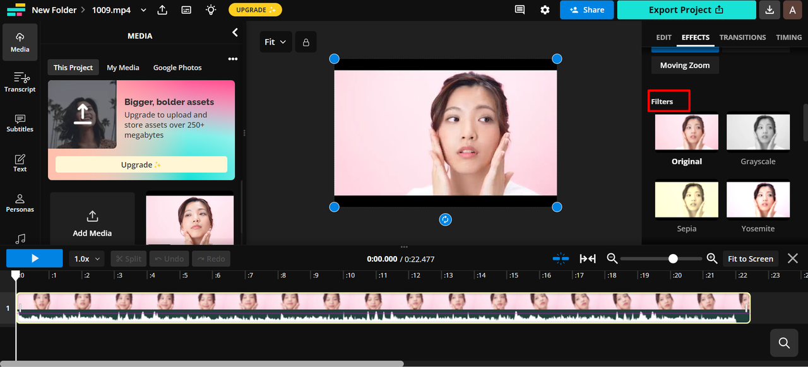Open the Audio music note sidebar icon
This screenshot has width=808, height=367.
20,238
